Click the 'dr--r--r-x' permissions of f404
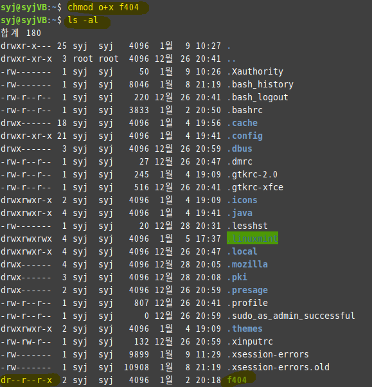 tap(26, 380)
